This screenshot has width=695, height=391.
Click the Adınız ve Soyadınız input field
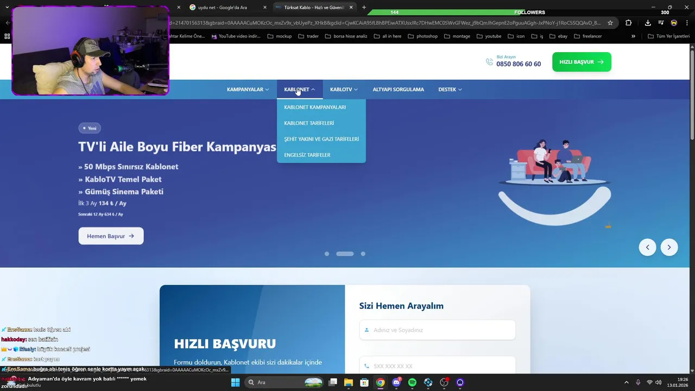point(437,330)
